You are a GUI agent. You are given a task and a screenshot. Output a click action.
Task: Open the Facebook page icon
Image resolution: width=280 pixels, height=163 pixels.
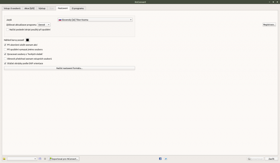(160, 159)
